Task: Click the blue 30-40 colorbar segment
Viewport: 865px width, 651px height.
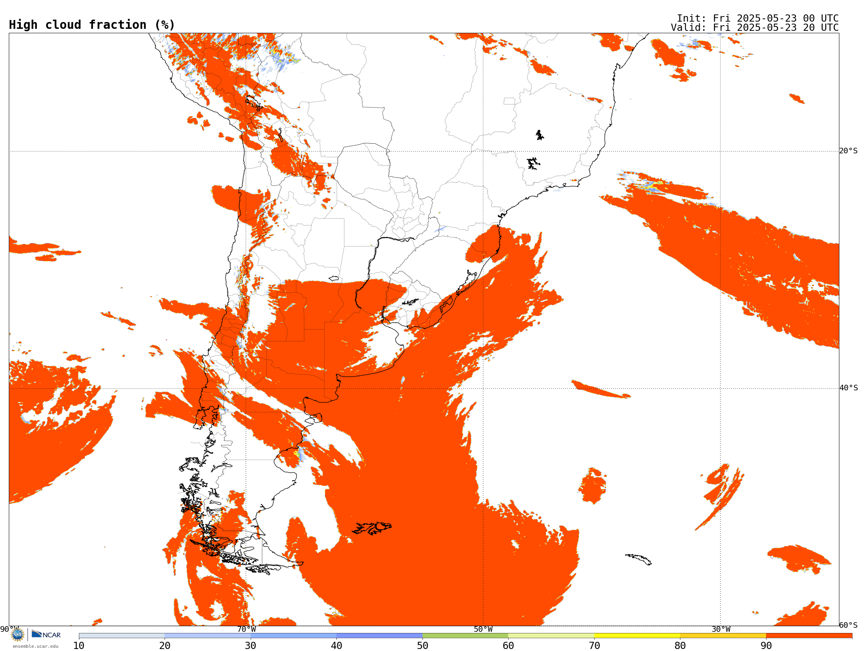Action: click(x=294, y=636)
